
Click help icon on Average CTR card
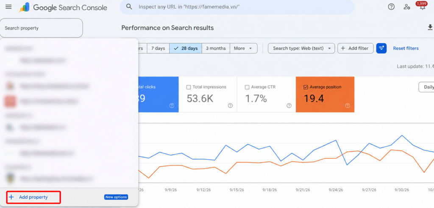tap(289, 105)
